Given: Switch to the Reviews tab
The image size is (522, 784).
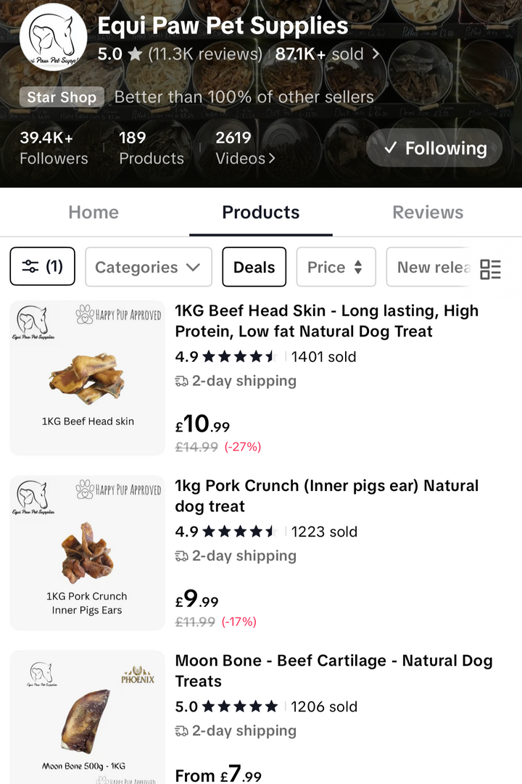Looking at the screenshot, I should (x=428, y=212).
